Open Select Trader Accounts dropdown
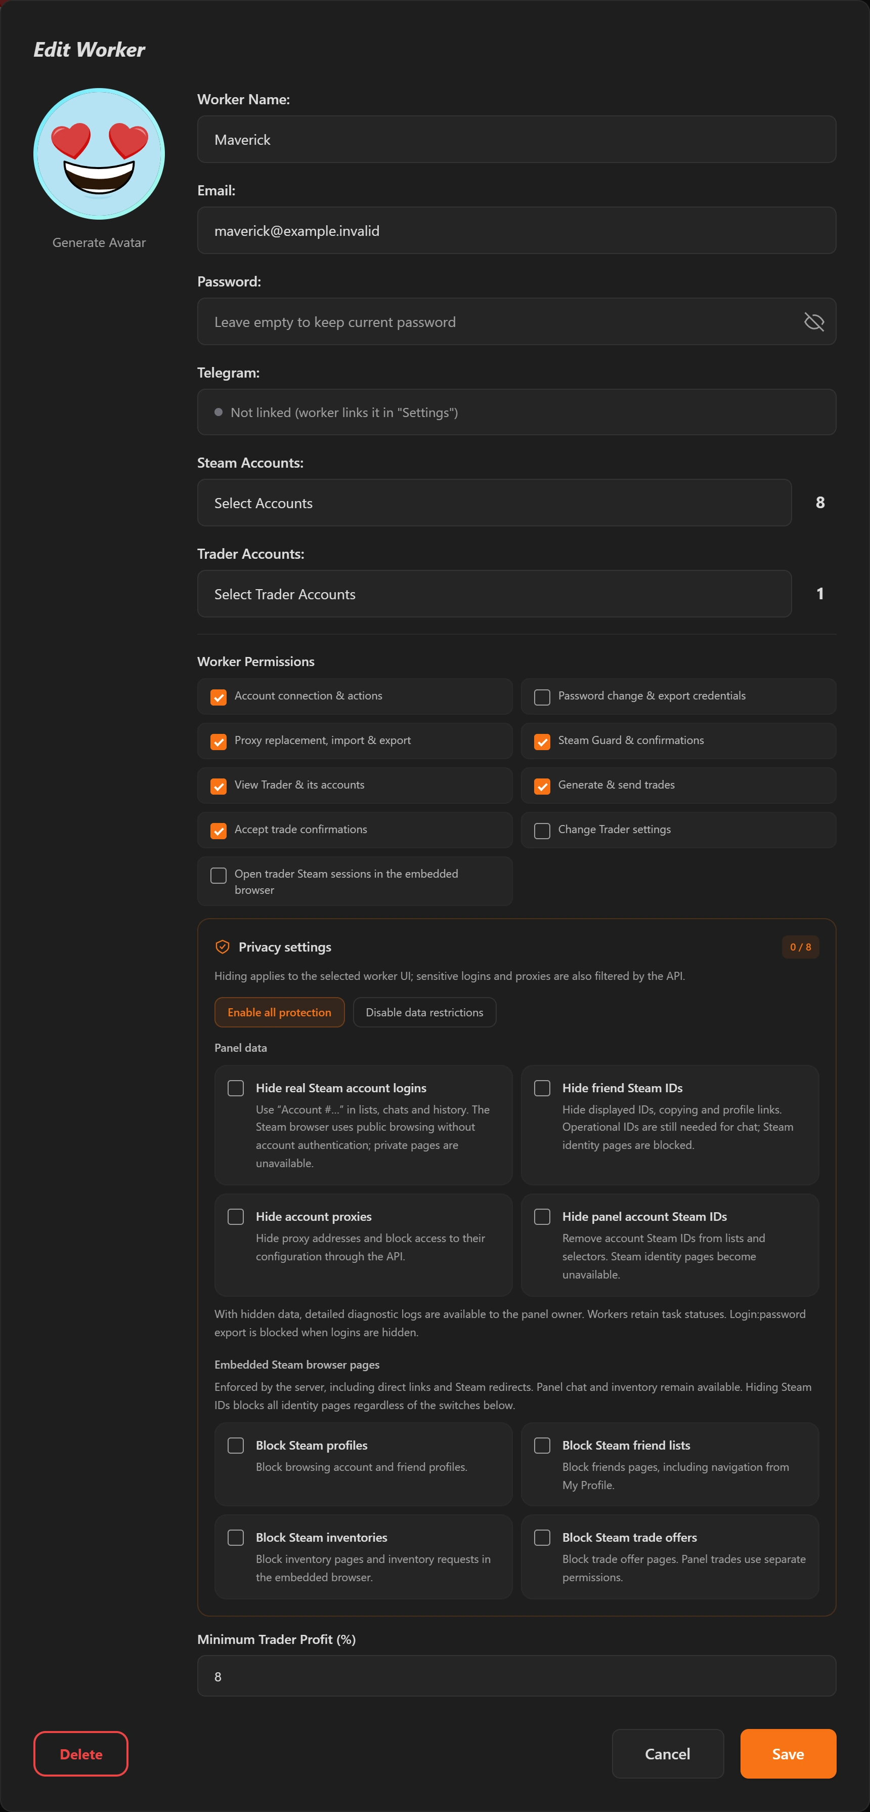The height and width of the screenshot is (1812, 870). 494,594
